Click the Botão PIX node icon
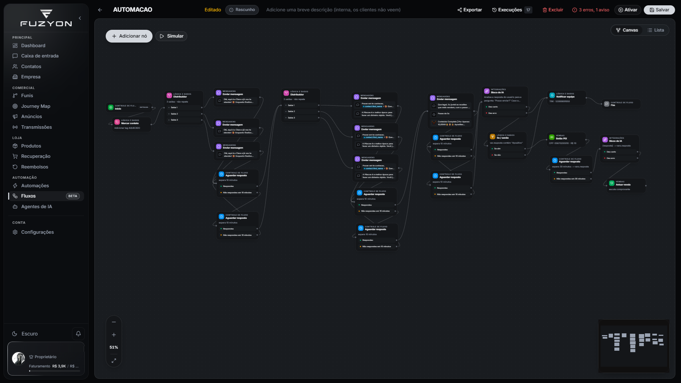681x383 pixels. [x=552, y=137]
